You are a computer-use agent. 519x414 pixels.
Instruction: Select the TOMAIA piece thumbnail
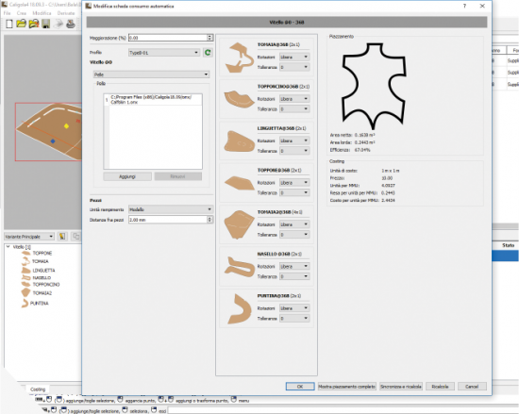pyautogui.click(x=238, y=57)
